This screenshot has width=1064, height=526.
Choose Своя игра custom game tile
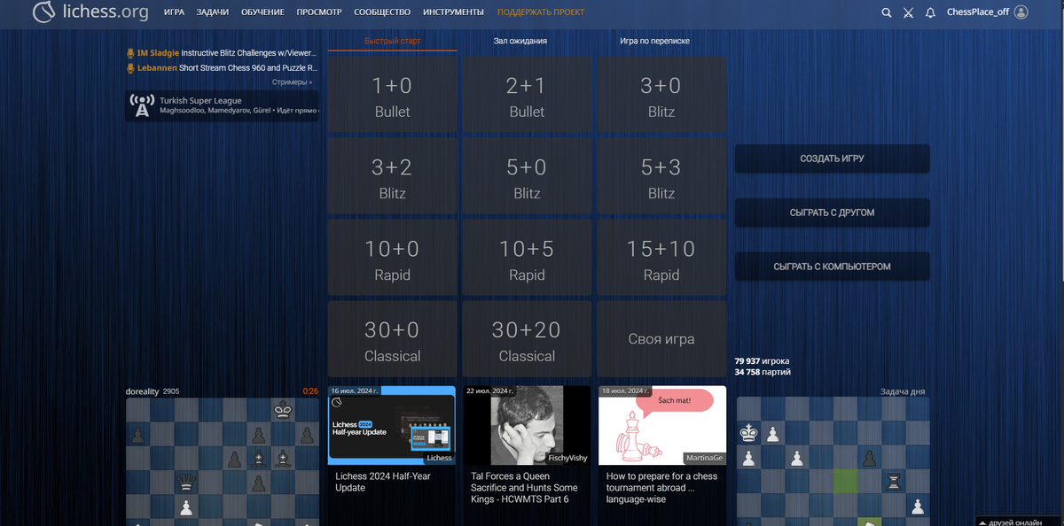pyautogui.click(x=661, y=339)
